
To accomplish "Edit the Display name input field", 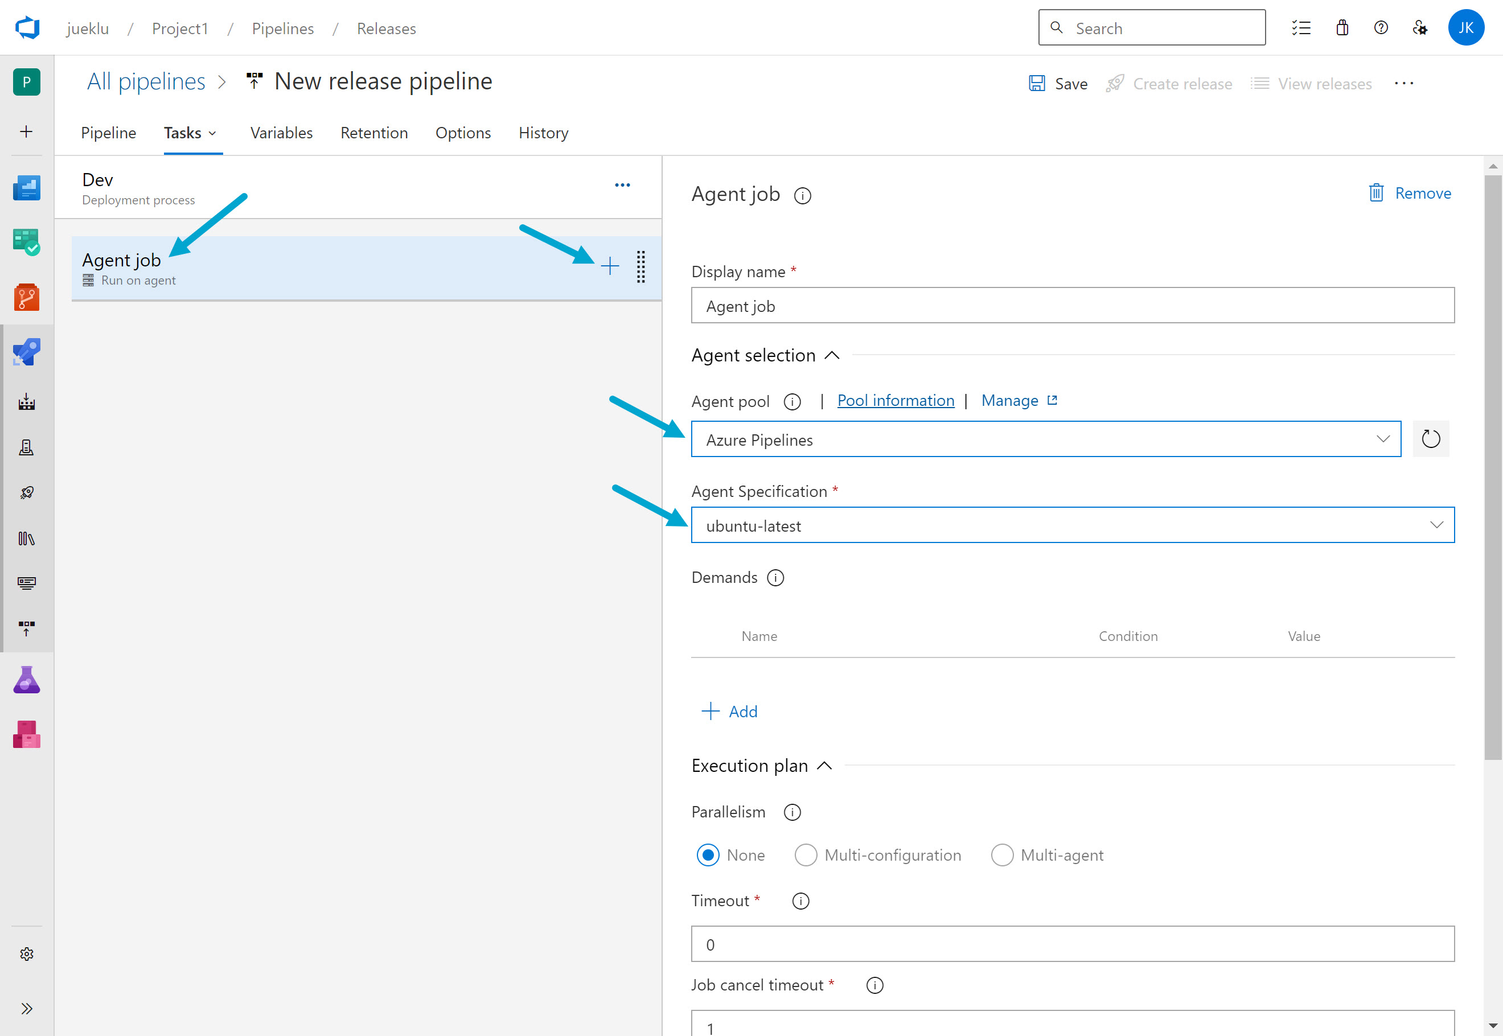I will [1071, 305].
